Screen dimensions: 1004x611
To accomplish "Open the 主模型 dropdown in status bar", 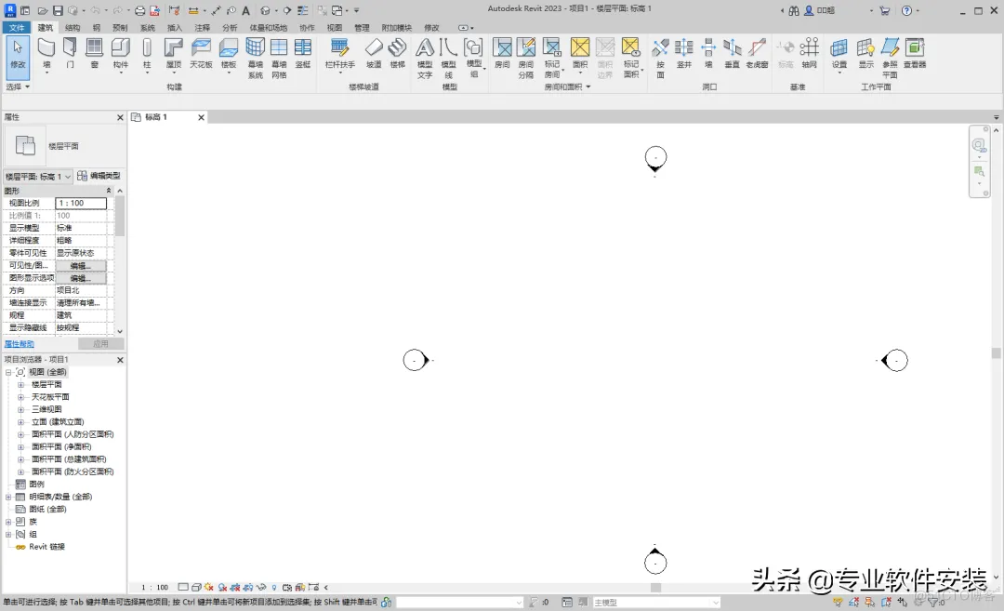I will 656,602.
